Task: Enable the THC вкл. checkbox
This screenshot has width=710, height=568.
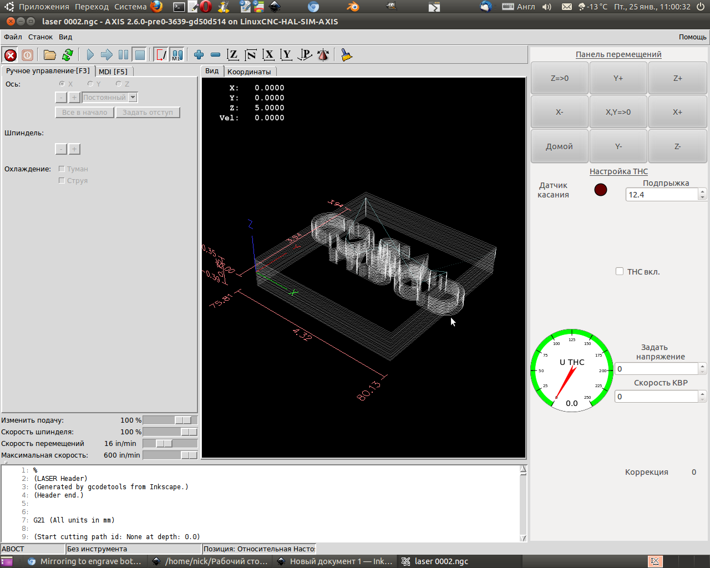Action: tap(620, 271)
